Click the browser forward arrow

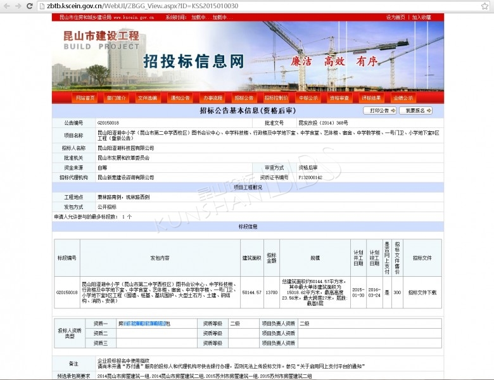(x=18, y=6)
